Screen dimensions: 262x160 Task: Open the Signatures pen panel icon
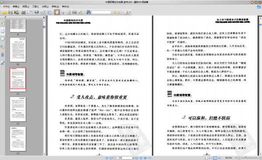click(x=3, y=63)
